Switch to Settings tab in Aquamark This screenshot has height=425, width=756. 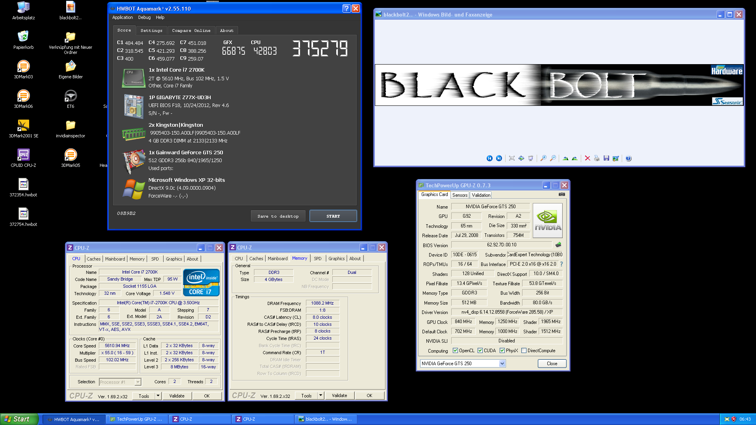(151, 30)
